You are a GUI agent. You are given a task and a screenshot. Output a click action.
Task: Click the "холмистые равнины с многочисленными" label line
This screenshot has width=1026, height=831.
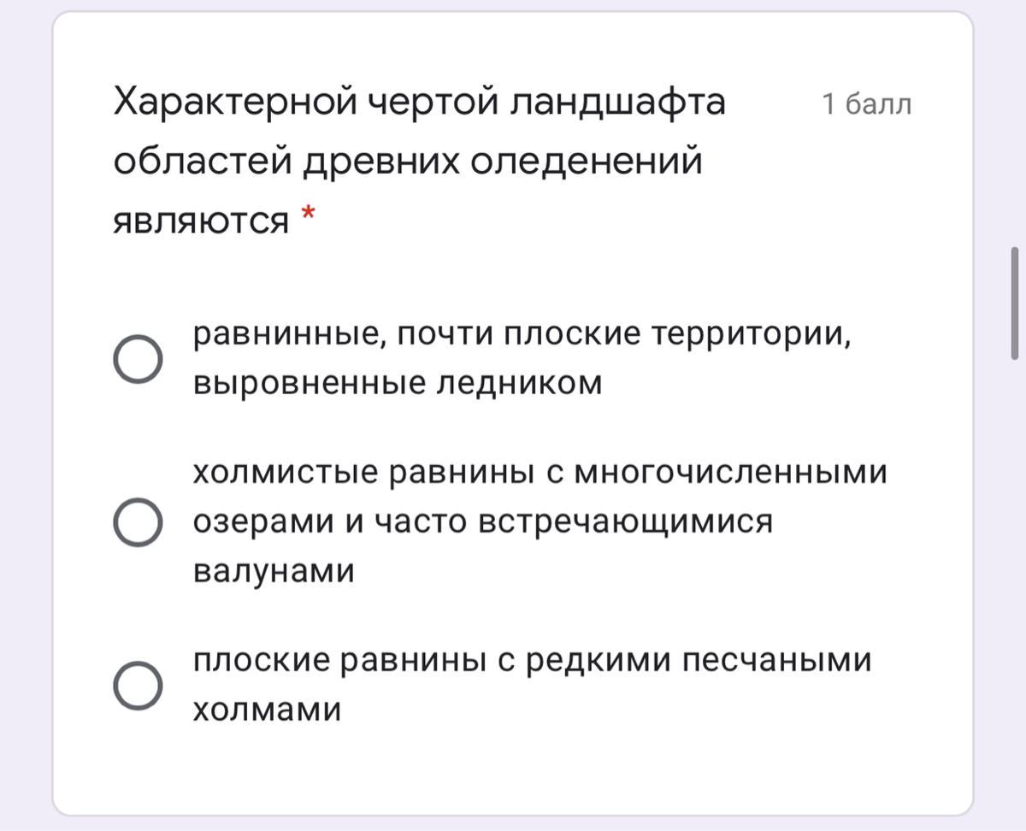(540, 472)
